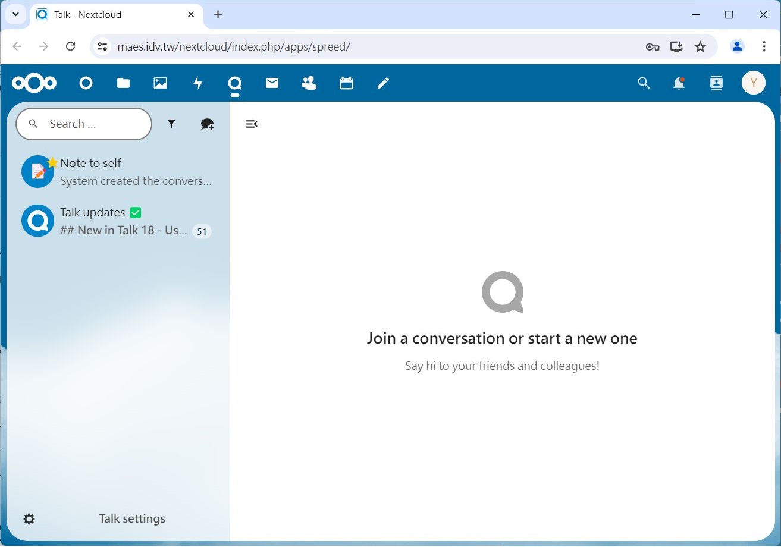Image resolution: width=781 pixels, height=547 pixels.
Task: Open the Files app icon
Action: click(x=123, y=83)
